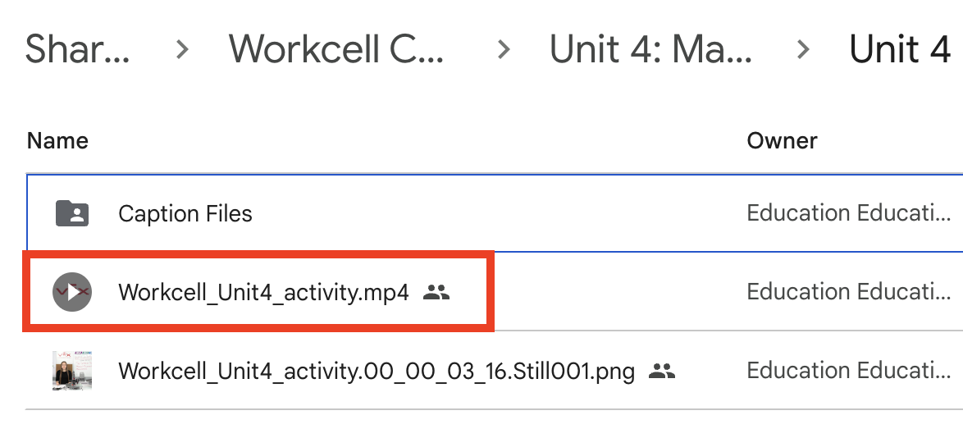Screen dimensions: 963x438
Task: Click the video play icon for Workcell_Unit4_activity.mp4
Action: pos(72,292)
